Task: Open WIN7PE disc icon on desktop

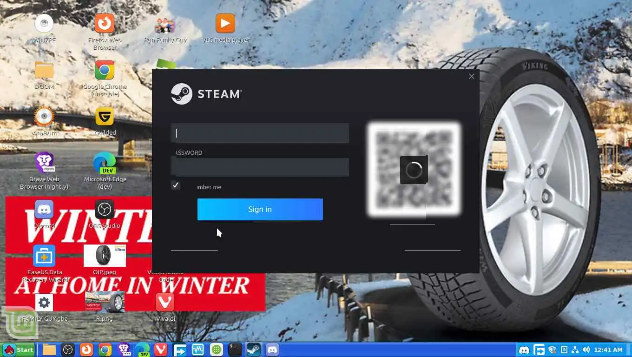Action: click(x=44, y=29)
